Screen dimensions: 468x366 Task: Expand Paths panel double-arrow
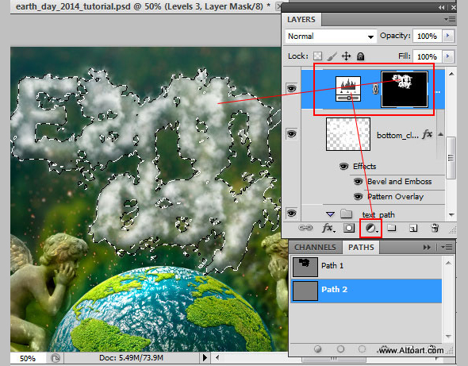(x=427, y=248)
